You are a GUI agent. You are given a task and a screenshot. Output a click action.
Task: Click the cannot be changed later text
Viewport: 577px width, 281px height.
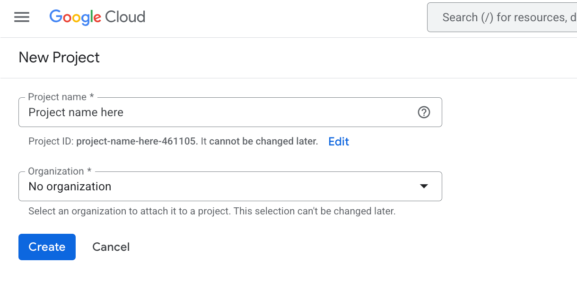pos(263,141)
